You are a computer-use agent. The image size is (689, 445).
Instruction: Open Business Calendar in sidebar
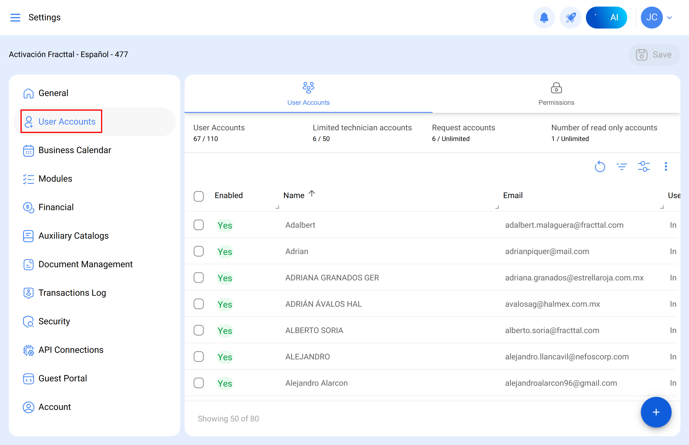point(75,150)
